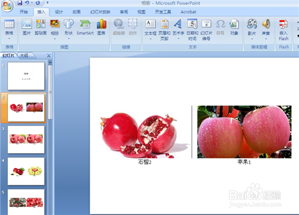This screenshot has width=299, height=215.
Task: Select slide 4 thumbnail
Action: (26, 172)
